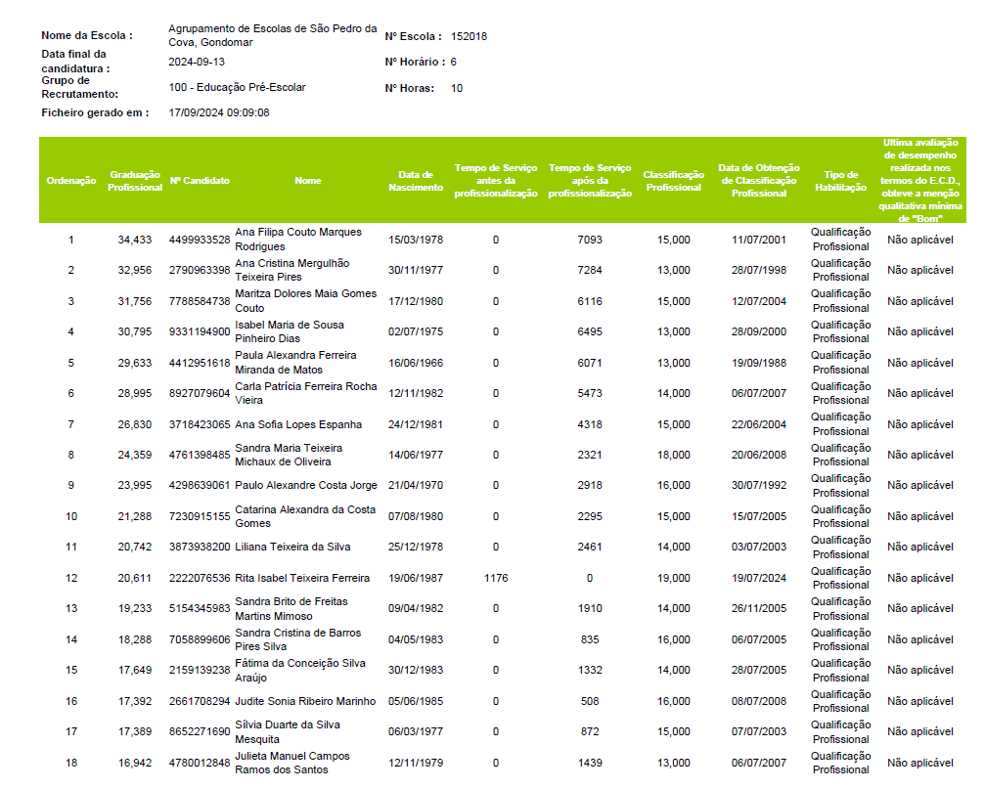Viewport: 985px width, 790px height.
Task: Select the name Paulo Alexandre Costa Jorge
Action: pyautogui.click(x=306, y=486)
